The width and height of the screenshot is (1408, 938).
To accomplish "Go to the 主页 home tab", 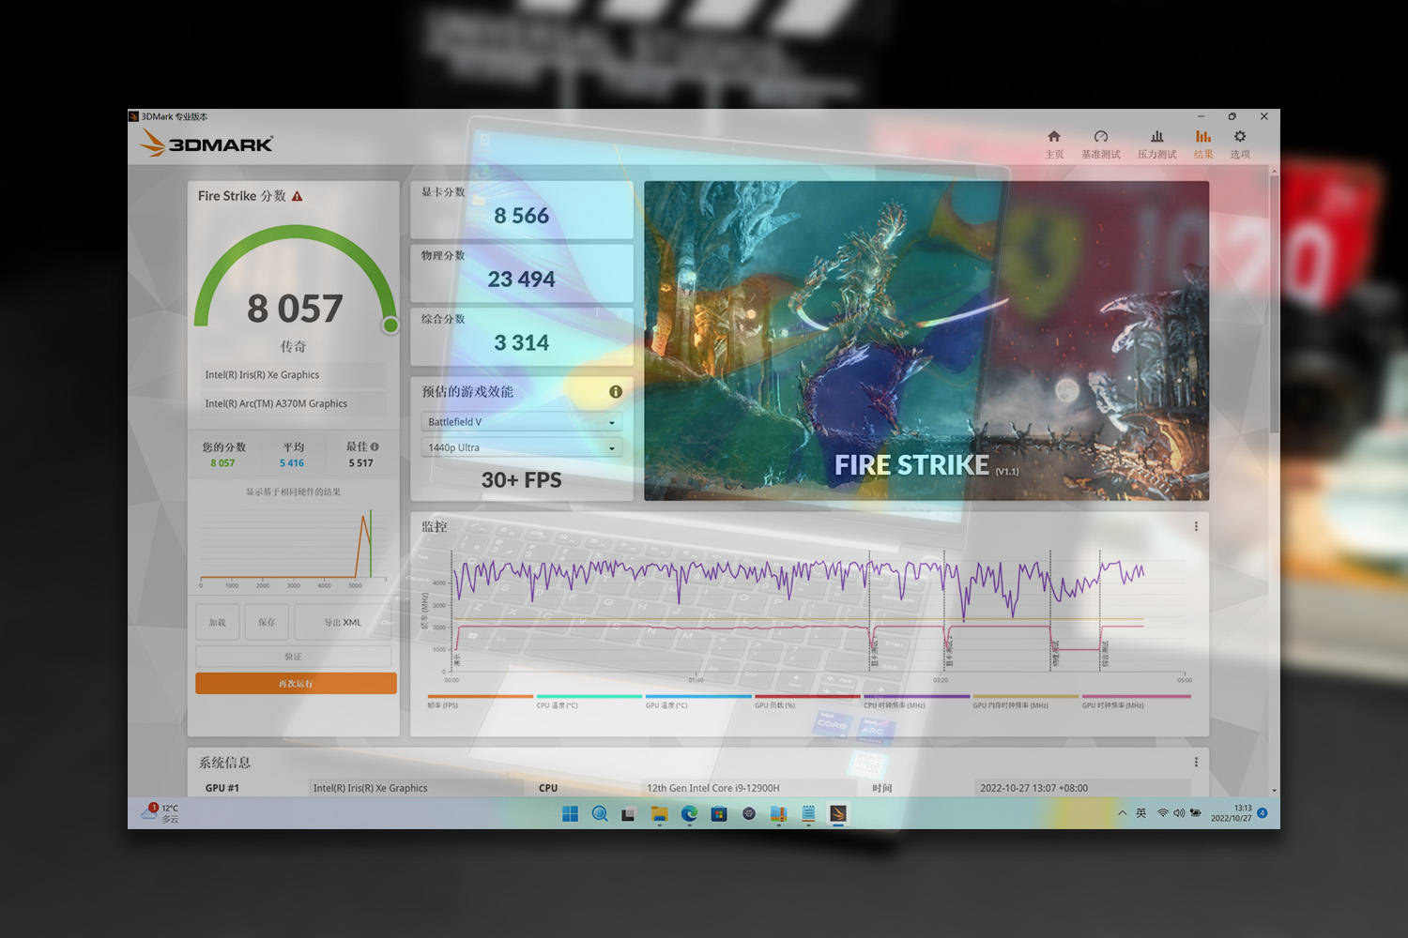I will 1054,144.
